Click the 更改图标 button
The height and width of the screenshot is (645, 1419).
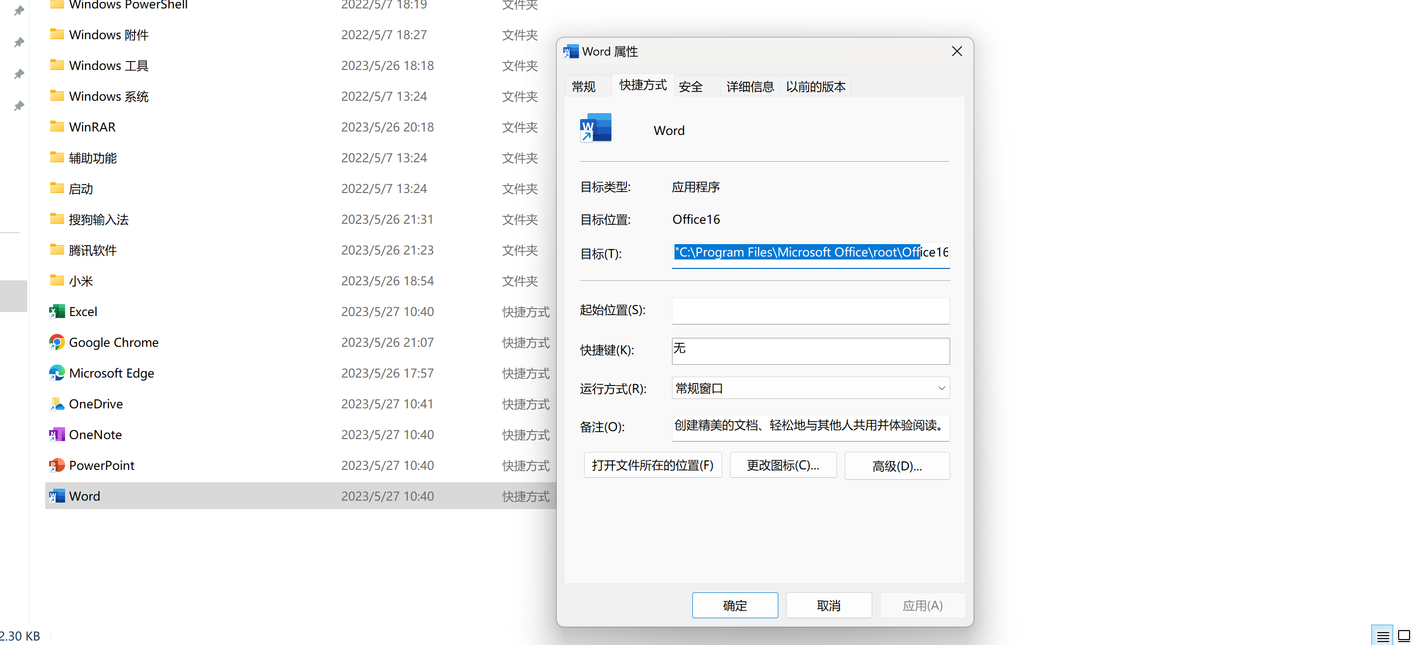click(x=783, y=465)
